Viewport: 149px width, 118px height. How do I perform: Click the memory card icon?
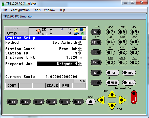[76, 33]
